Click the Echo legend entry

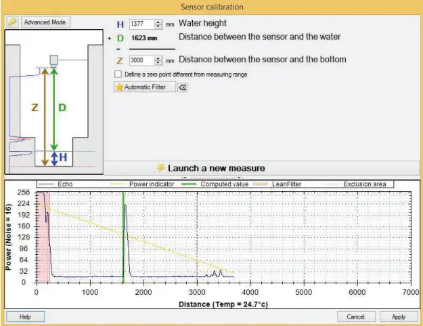point(55,184)
